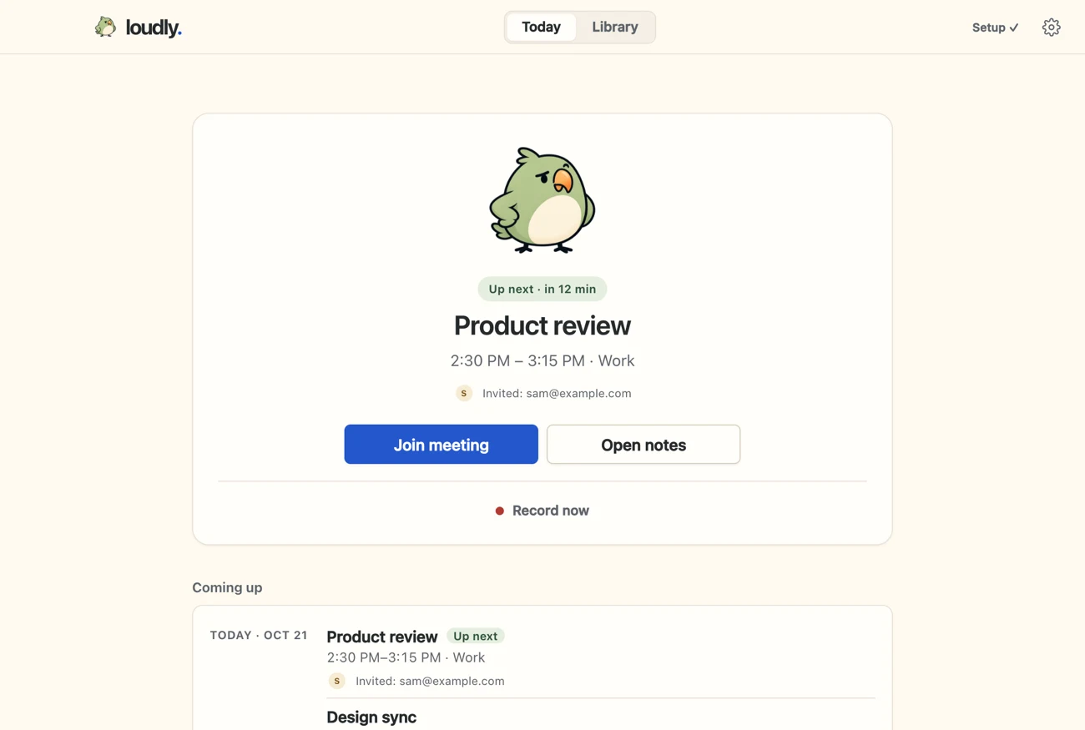Click the Up next tag in Coming up list
The height and width of the screenshot is (730, 1085).
pos(476,636)
